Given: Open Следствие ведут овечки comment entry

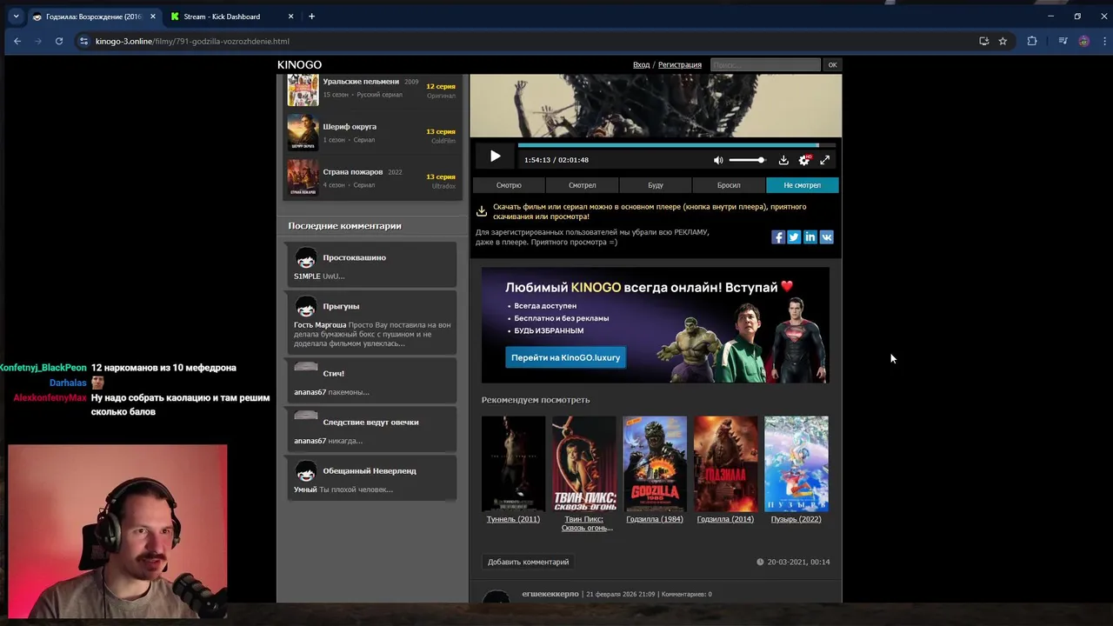Looking at the screenshot, I should pyautogui.click(x=371, y=430).
